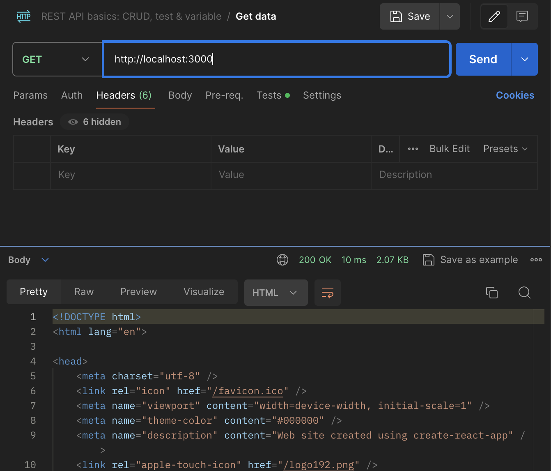This screenshot has width=551, height=471.
Task: Open the comments icon
Action: coord(522,16)
